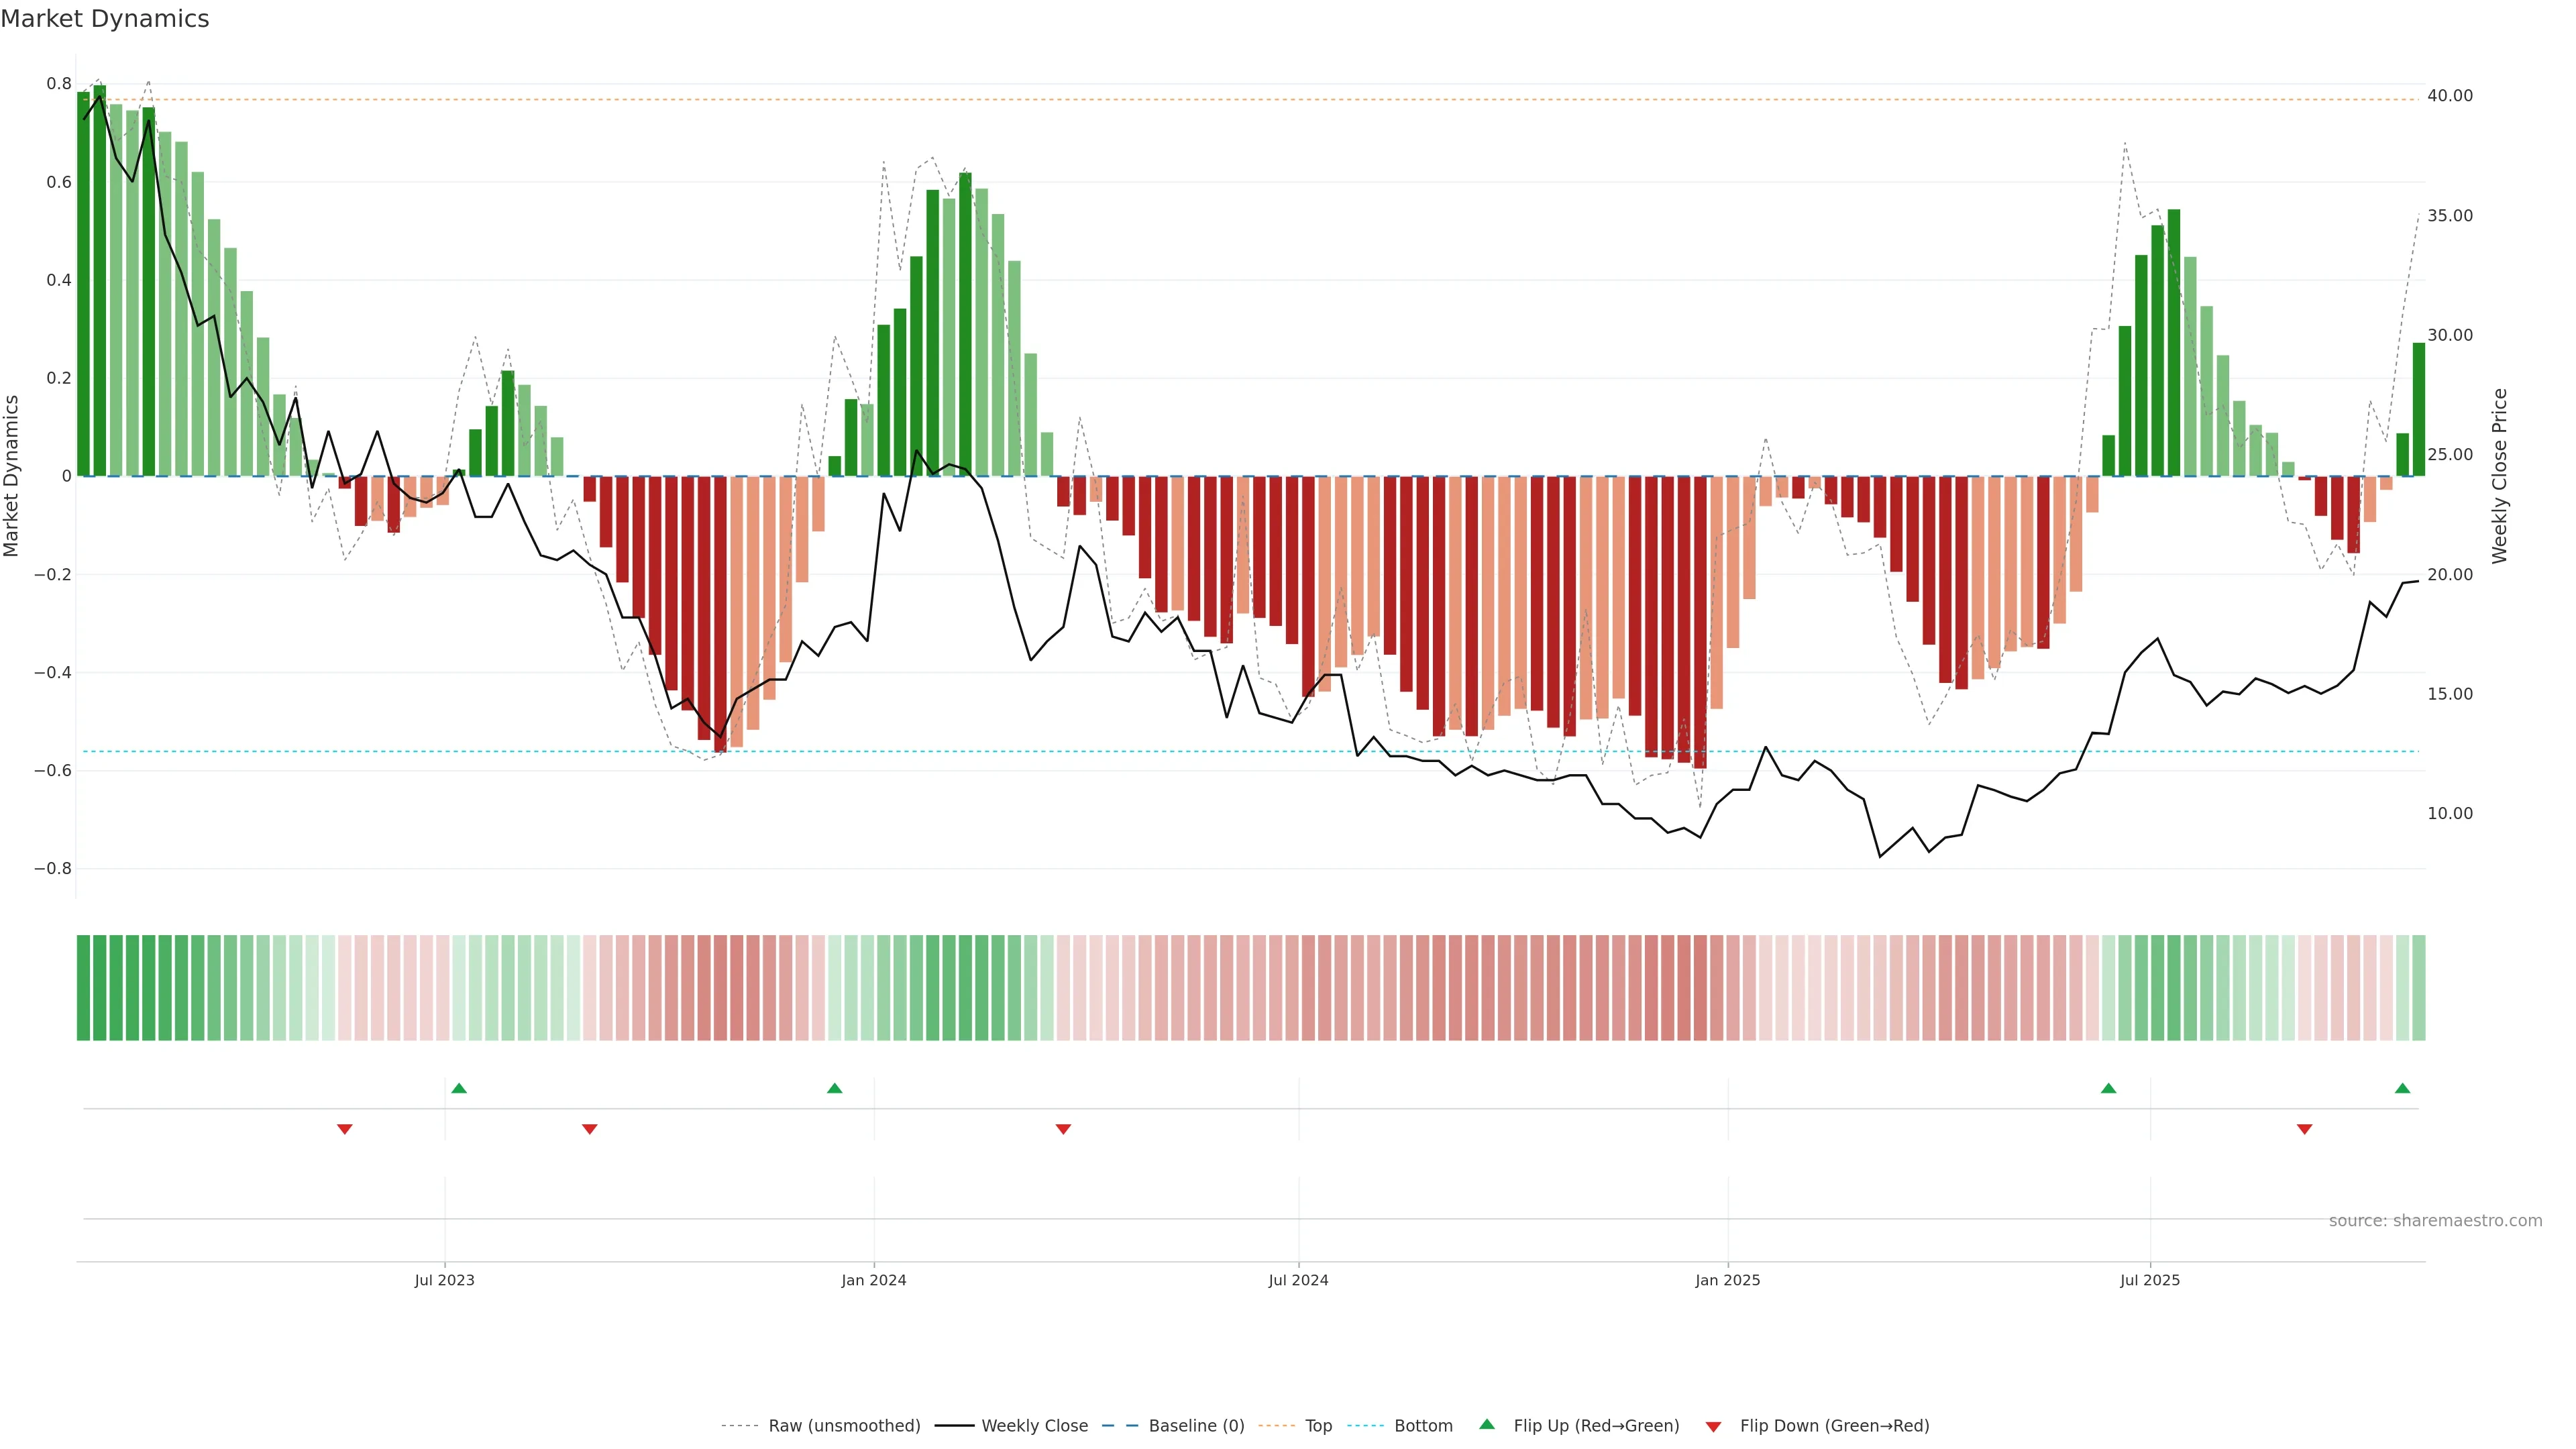Click the leftmost red Flip Down triangle

tap(345, 1129)
